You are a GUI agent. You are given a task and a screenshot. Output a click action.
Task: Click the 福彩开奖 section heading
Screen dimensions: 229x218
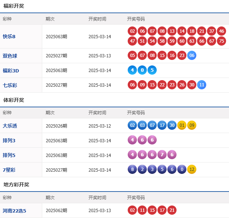click(x=14, y=6)
